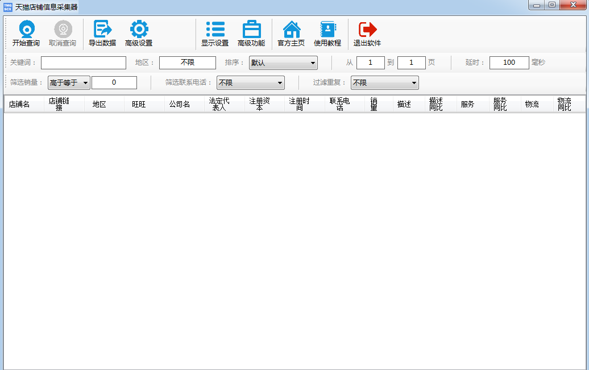Click the 描述 column header
The image size is (589, 370).
tap(409, 104)
